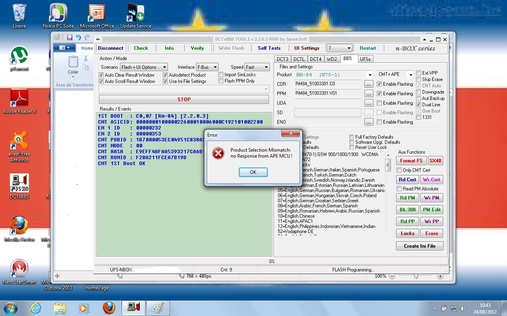Toggle COR Enable Flashing checkbox
Screen dimensions: 507x316
(379, 84)
